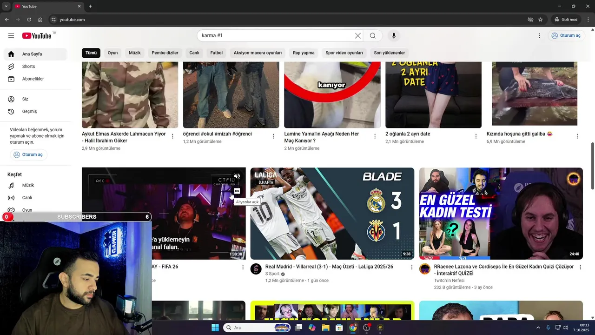Open options for Kızında hoşuna gitti short
Screen dimensions: 595x335
click(x=577, y=136)
